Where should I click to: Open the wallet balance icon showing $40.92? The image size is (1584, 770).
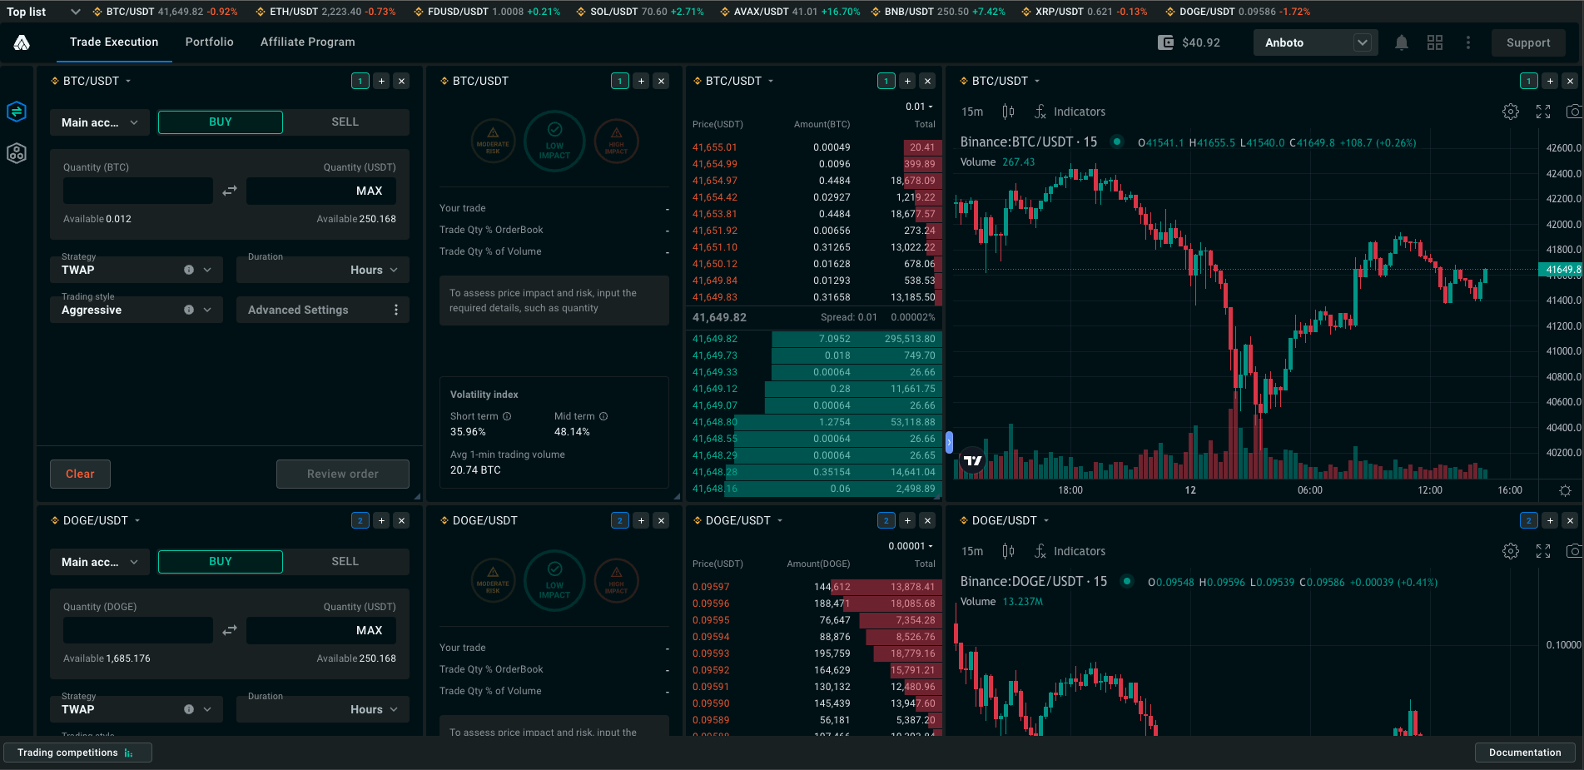point(1165,42)
